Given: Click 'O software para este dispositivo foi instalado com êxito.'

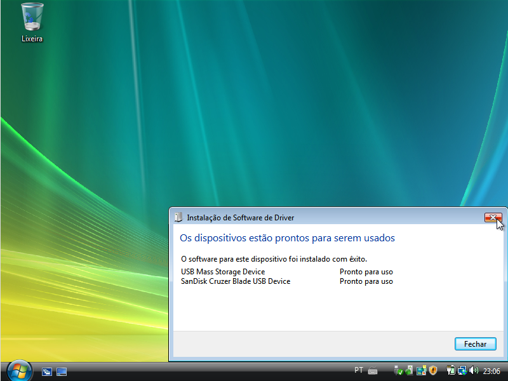Looking at the screenshot, I should pos(274,259).
